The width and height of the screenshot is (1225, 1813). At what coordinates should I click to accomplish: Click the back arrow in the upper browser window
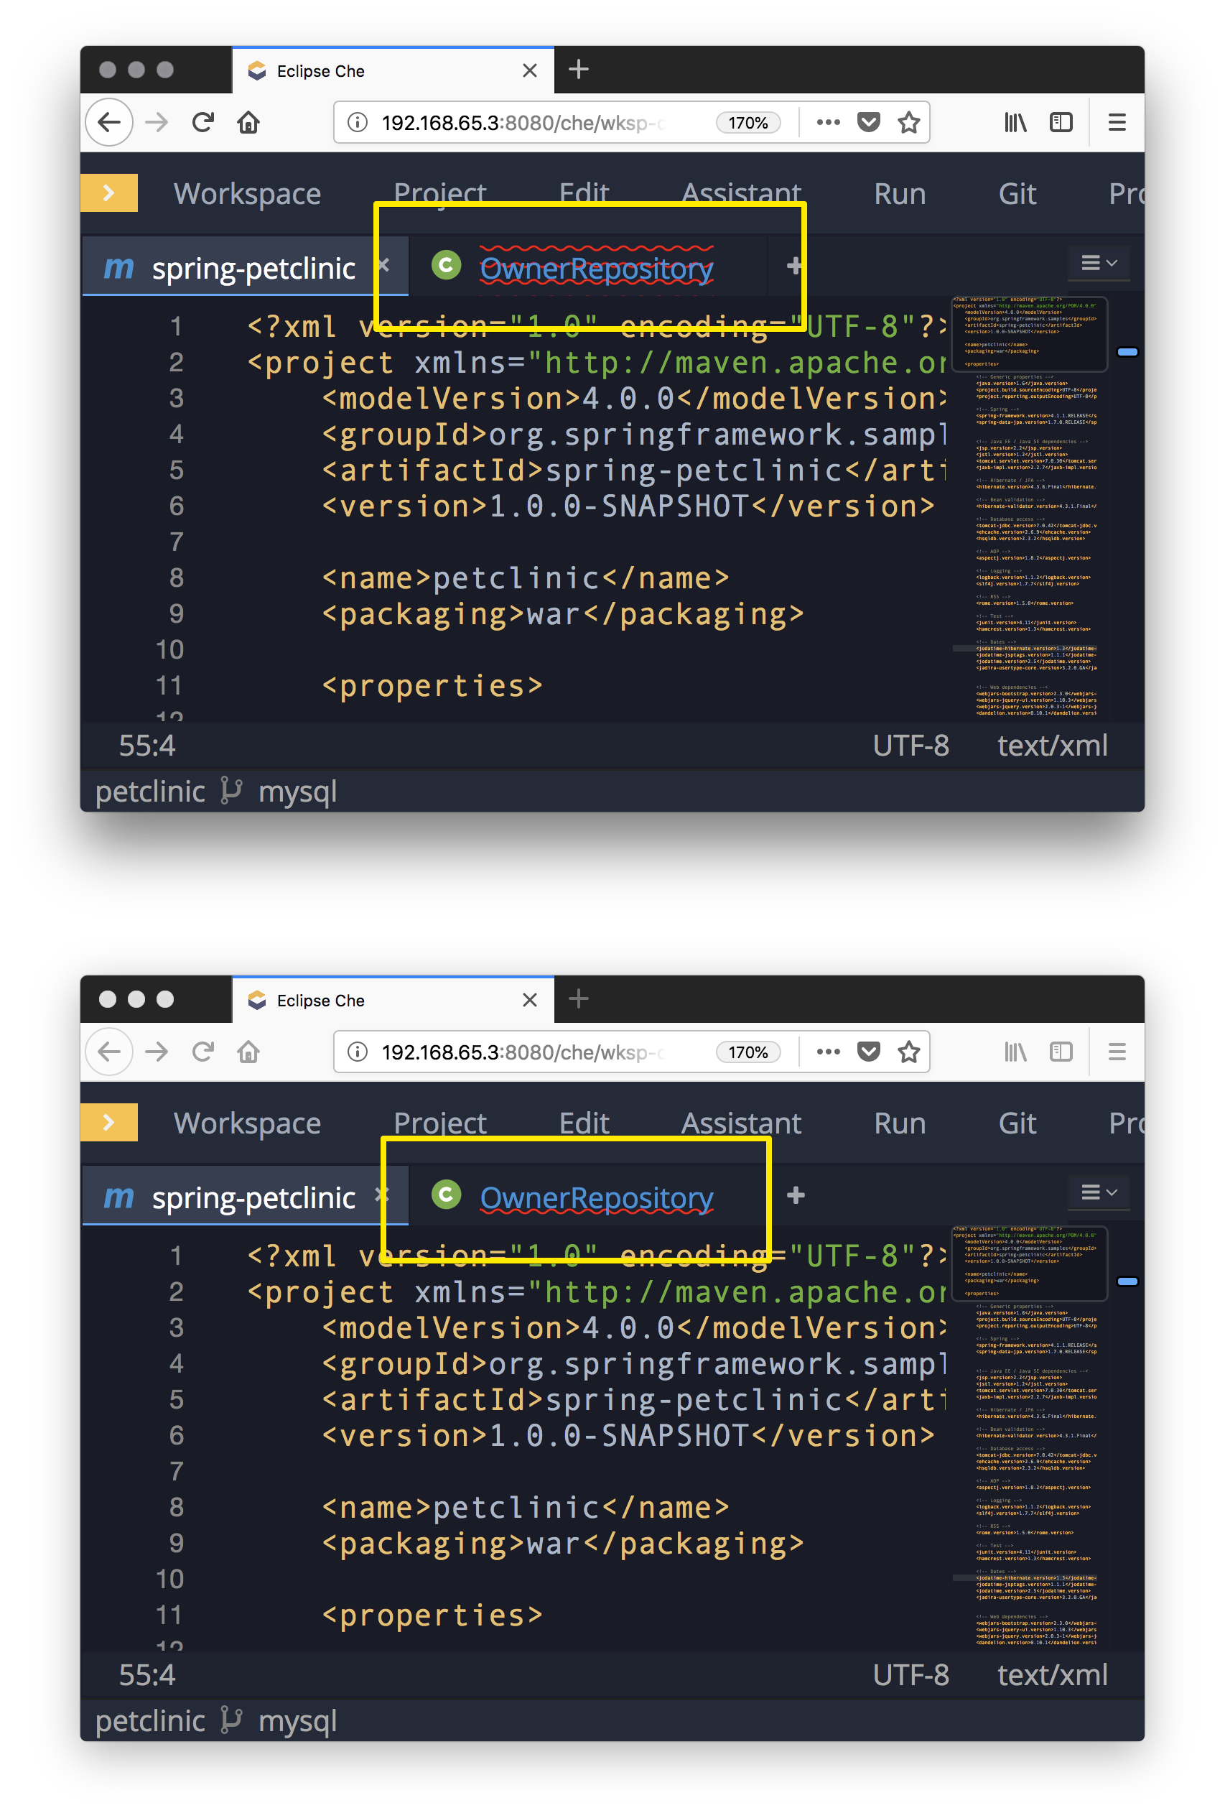coord(109,123)
